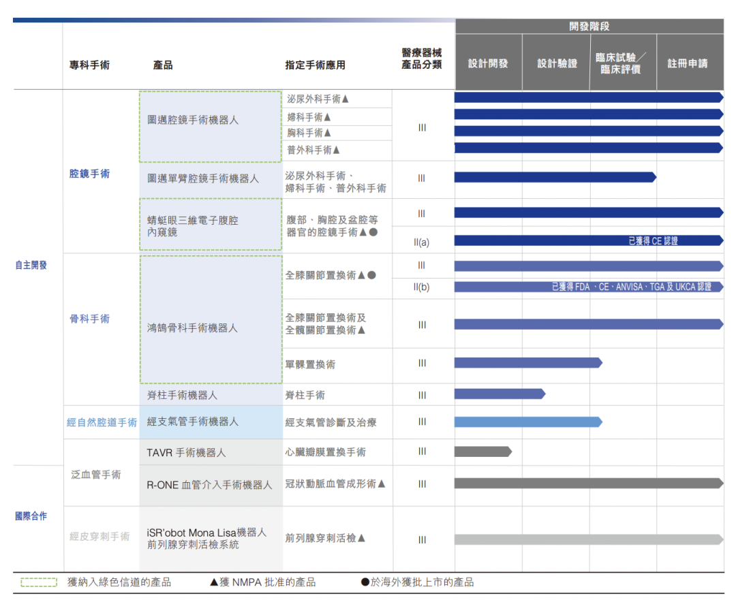Click the progress bar for 脊柱手術機器人
The image size is (736, 602).
click(x=500, y=394)
